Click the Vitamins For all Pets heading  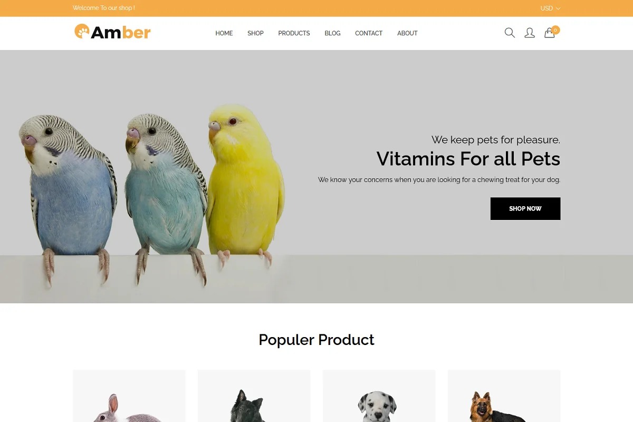pos(468,159)
